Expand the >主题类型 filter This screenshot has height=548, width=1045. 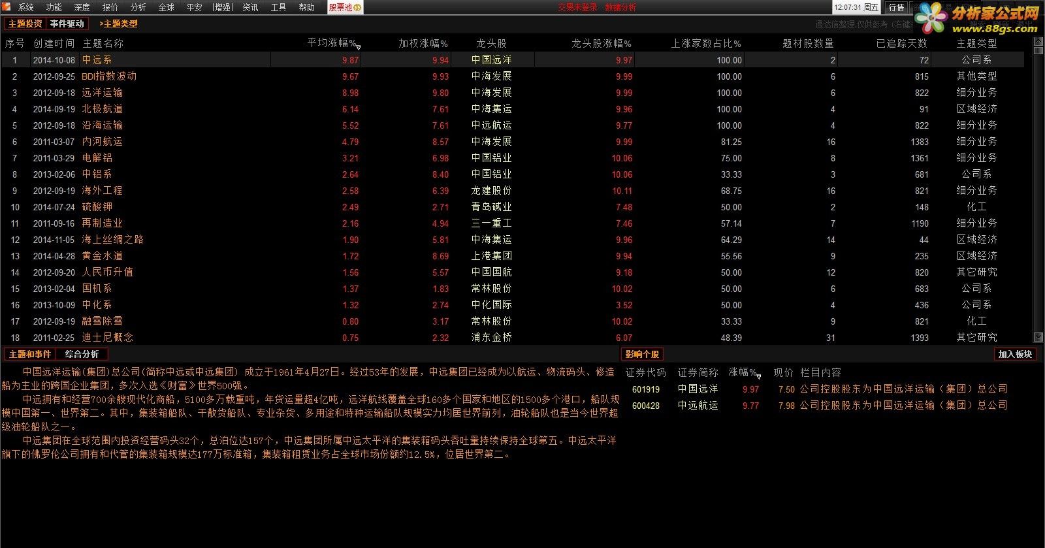118,24
